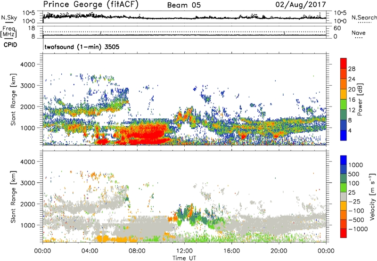The height and width of the screenshot is (261, 377).
Task: Click the 'Prince George (fitACF)' title
Action: (90, 5)
